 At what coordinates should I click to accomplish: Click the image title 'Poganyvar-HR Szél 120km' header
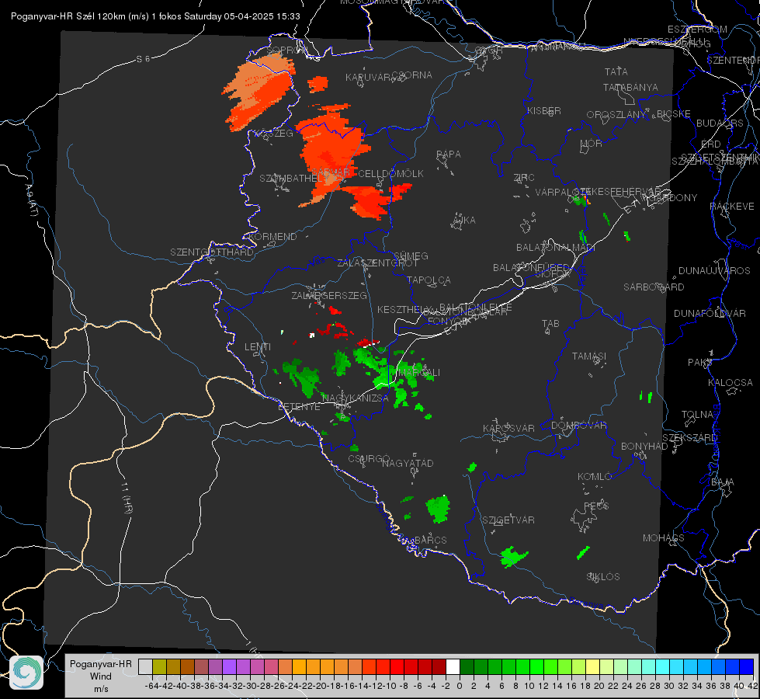pos(155,16)
